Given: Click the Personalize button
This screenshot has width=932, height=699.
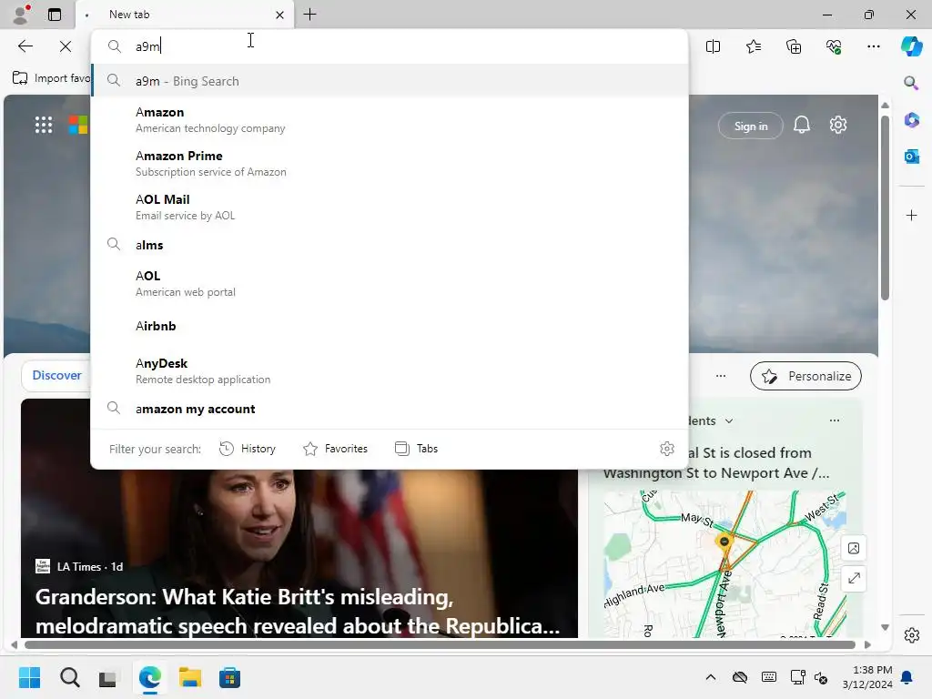Looking at the screenshot, I should tap(805, 376).
